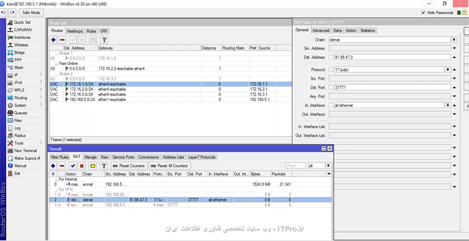This screenshot has height=241, width=469.
Task: Filter Firewall NAT list with funnel icon
Action: coord(104,166)
